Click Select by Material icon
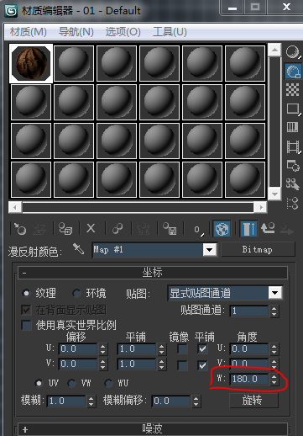 [x=293, y=184]
